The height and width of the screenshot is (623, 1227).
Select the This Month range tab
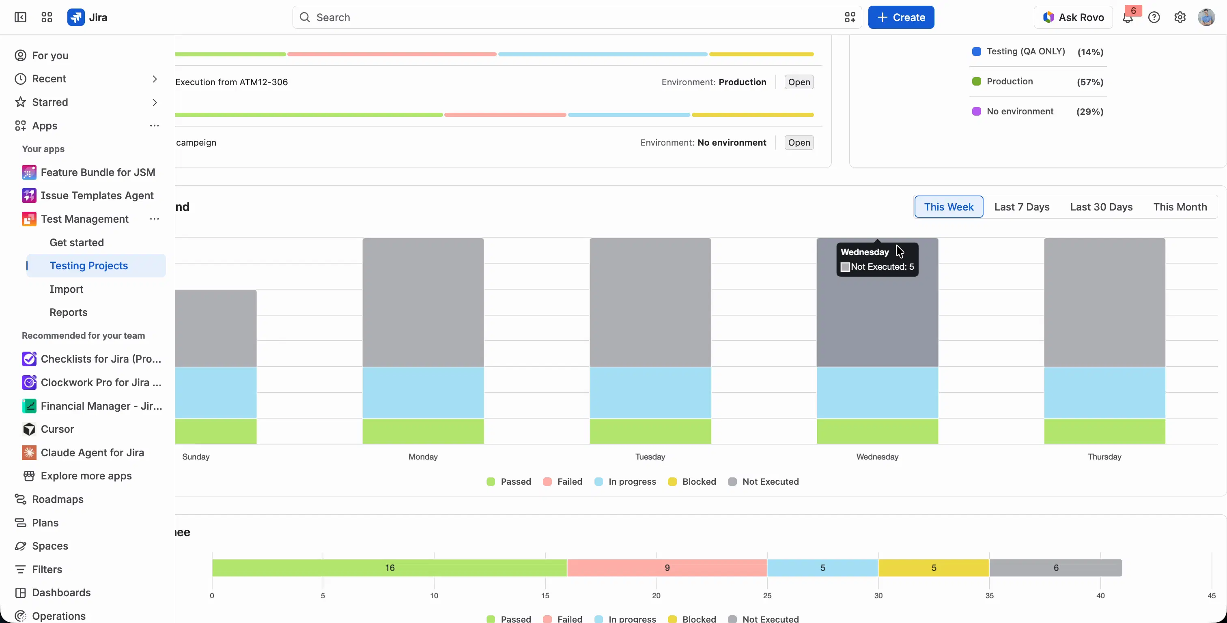coord(1180,207)
